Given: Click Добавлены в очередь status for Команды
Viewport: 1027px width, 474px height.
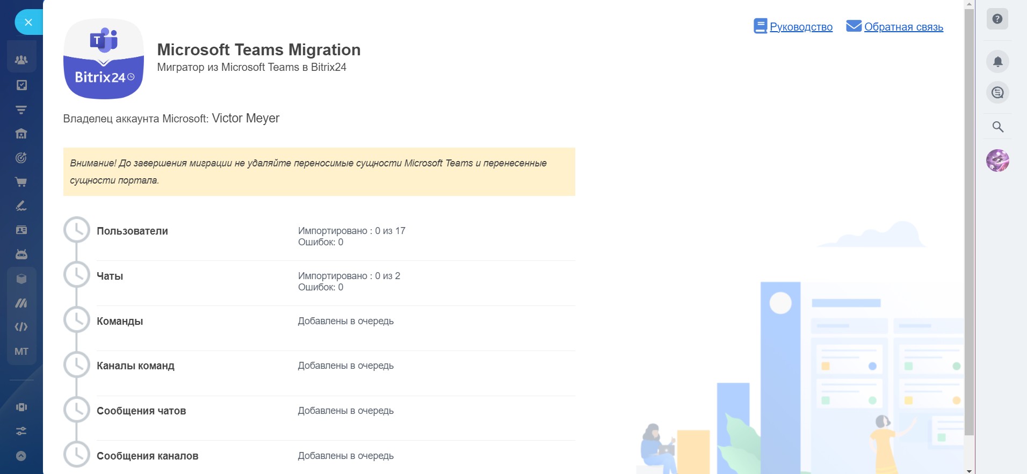Looking at the screenshot, I should 346,321.
